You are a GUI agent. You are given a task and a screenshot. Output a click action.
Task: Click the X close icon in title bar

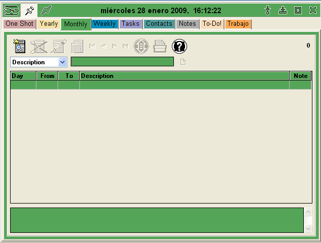click(313, 10)
